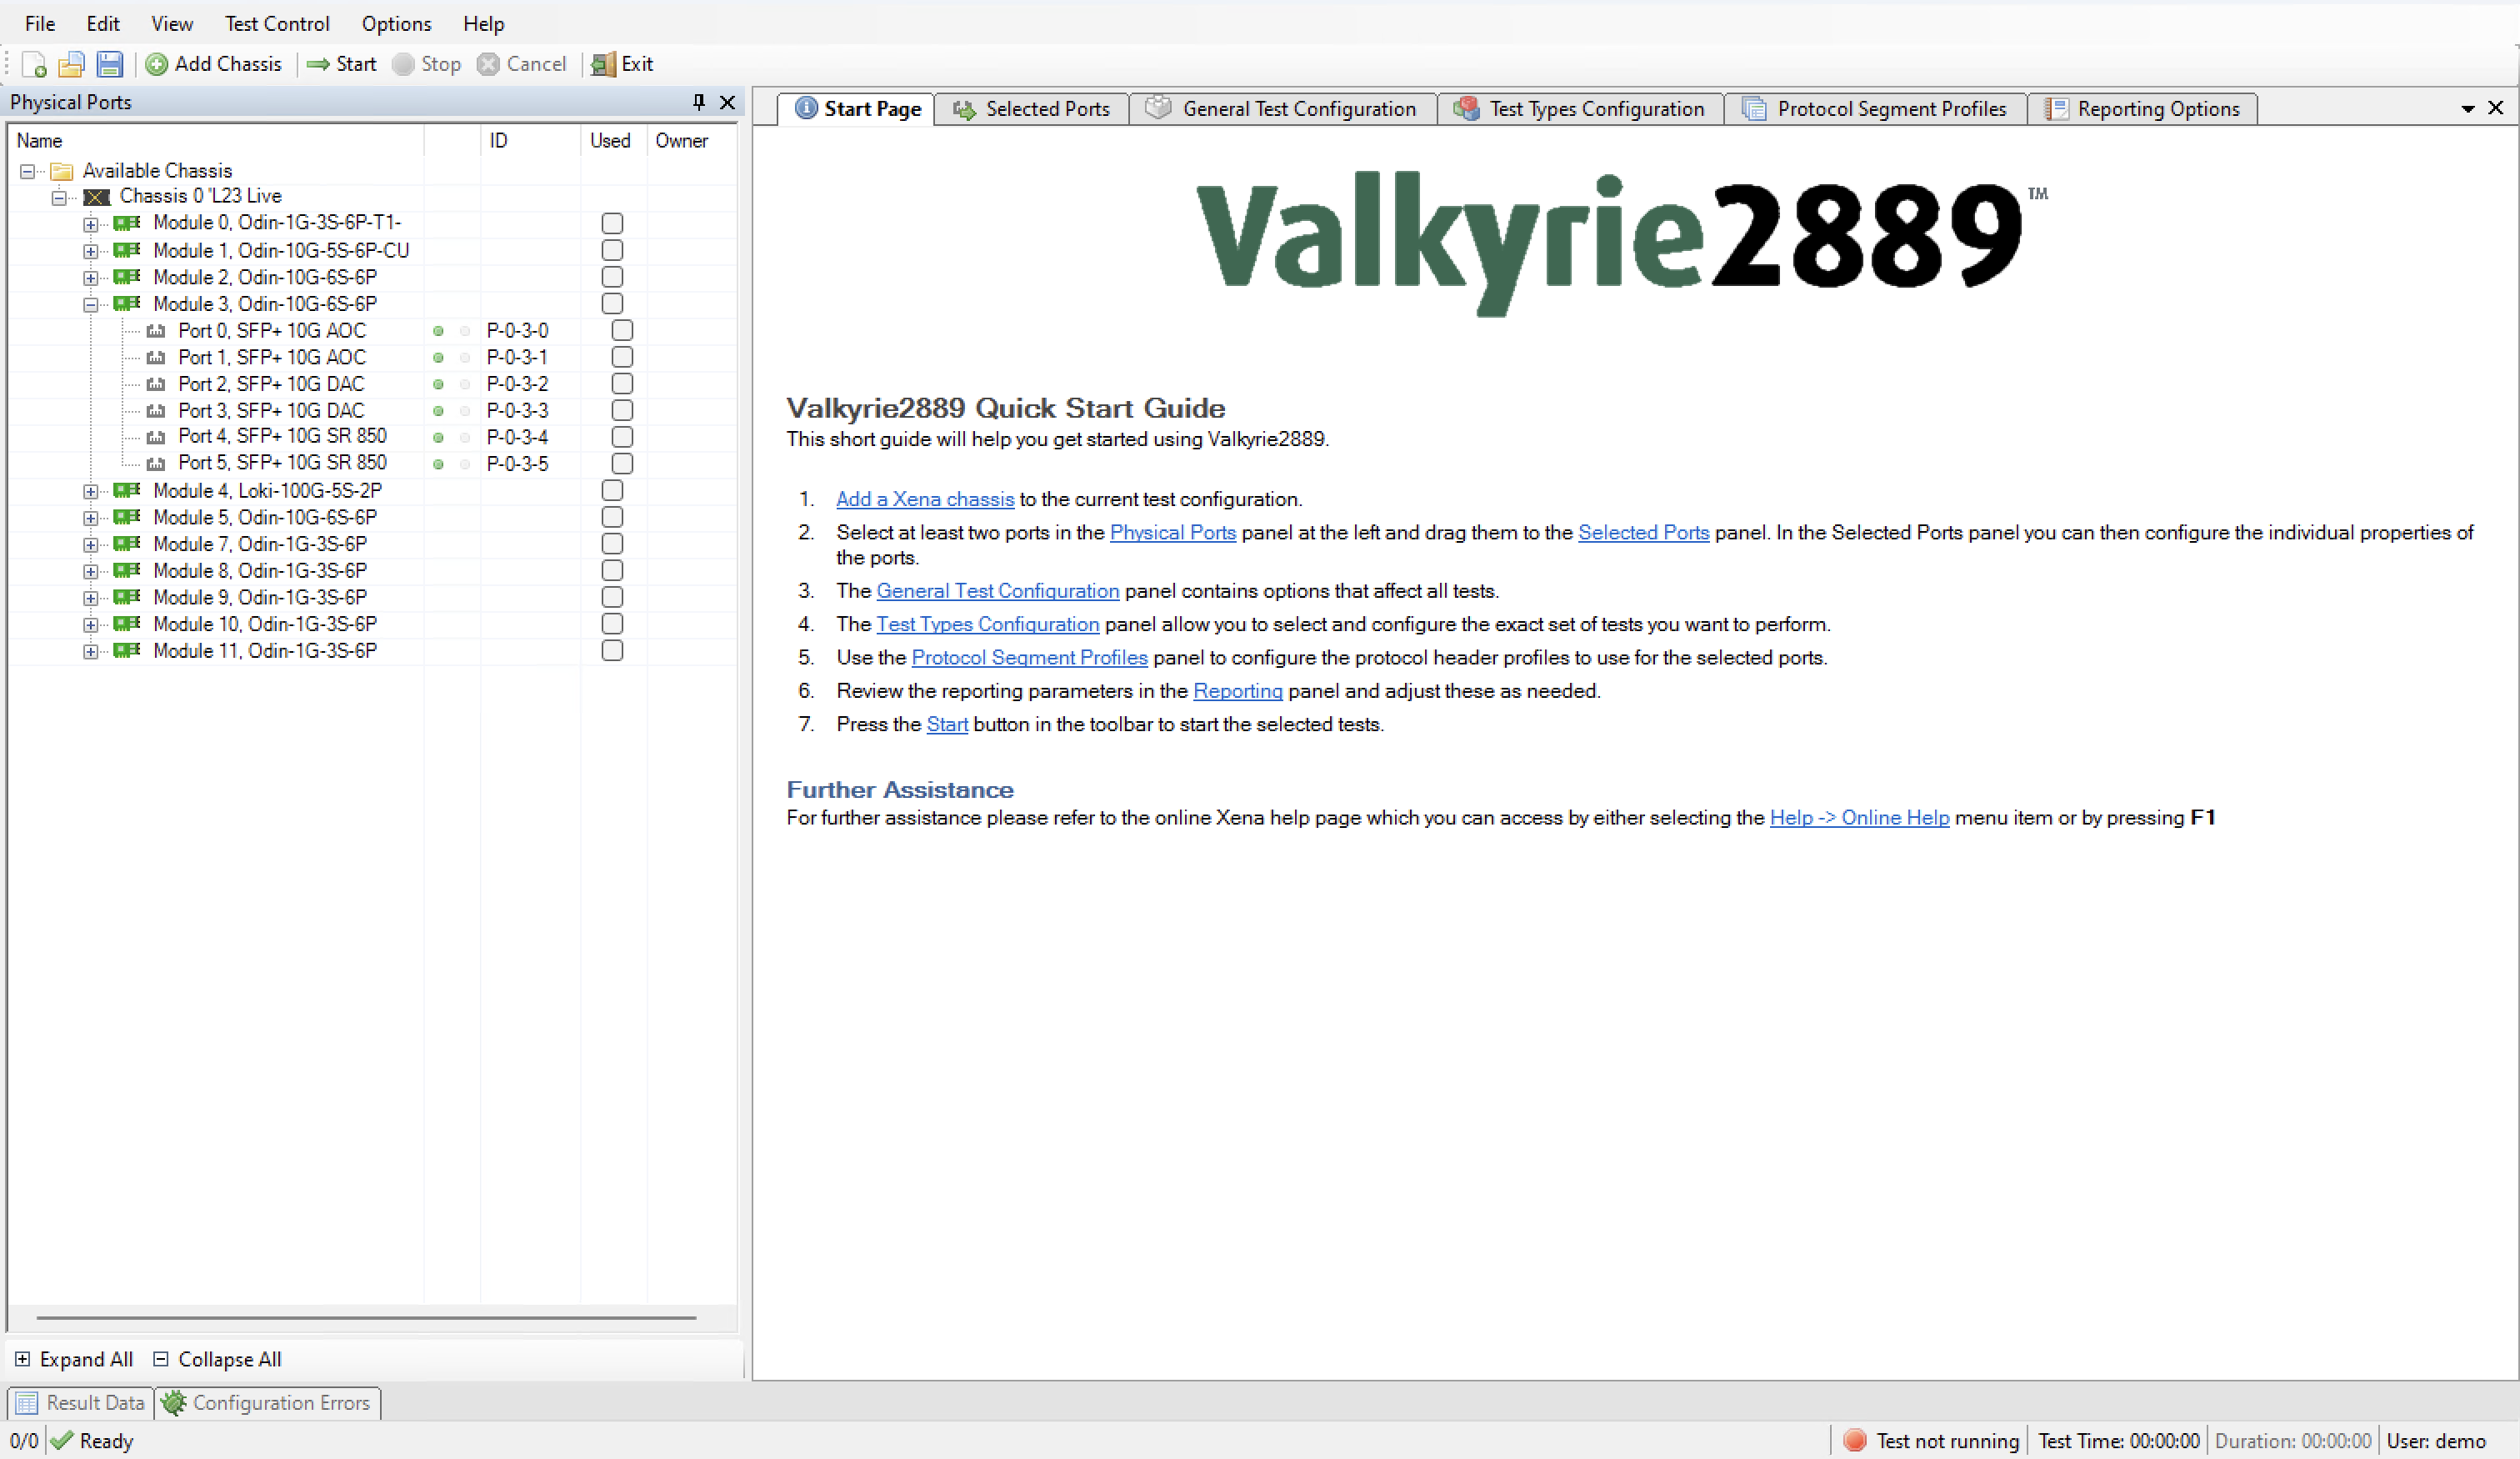Select the Chassis 0 icon in the tree
Image resolution: width=2520 pixels, height=1459 pixels.
point(97,196)
